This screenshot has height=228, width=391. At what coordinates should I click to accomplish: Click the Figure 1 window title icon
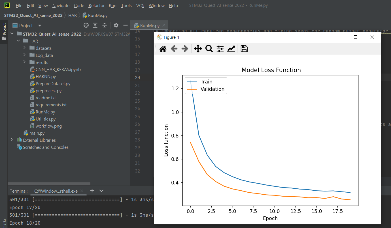coord(160,37)
